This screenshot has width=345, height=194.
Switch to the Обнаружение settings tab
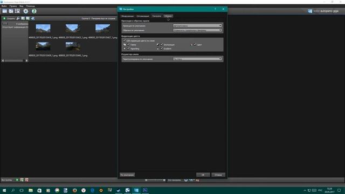tap(127, 16)
